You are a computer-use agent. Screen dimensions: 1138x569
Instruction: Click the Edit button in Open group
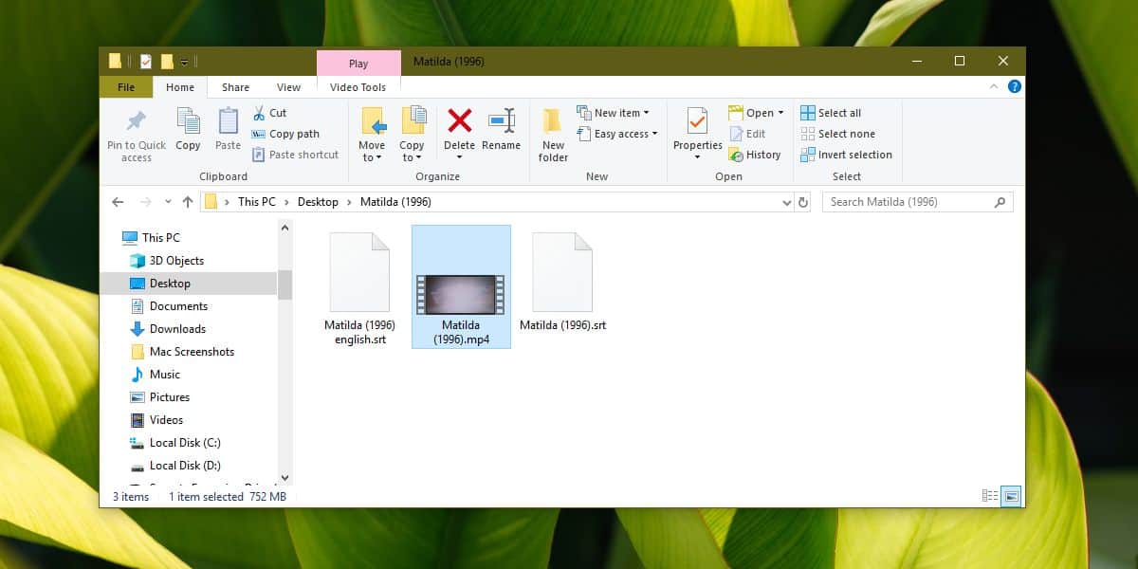pos(747,134)
